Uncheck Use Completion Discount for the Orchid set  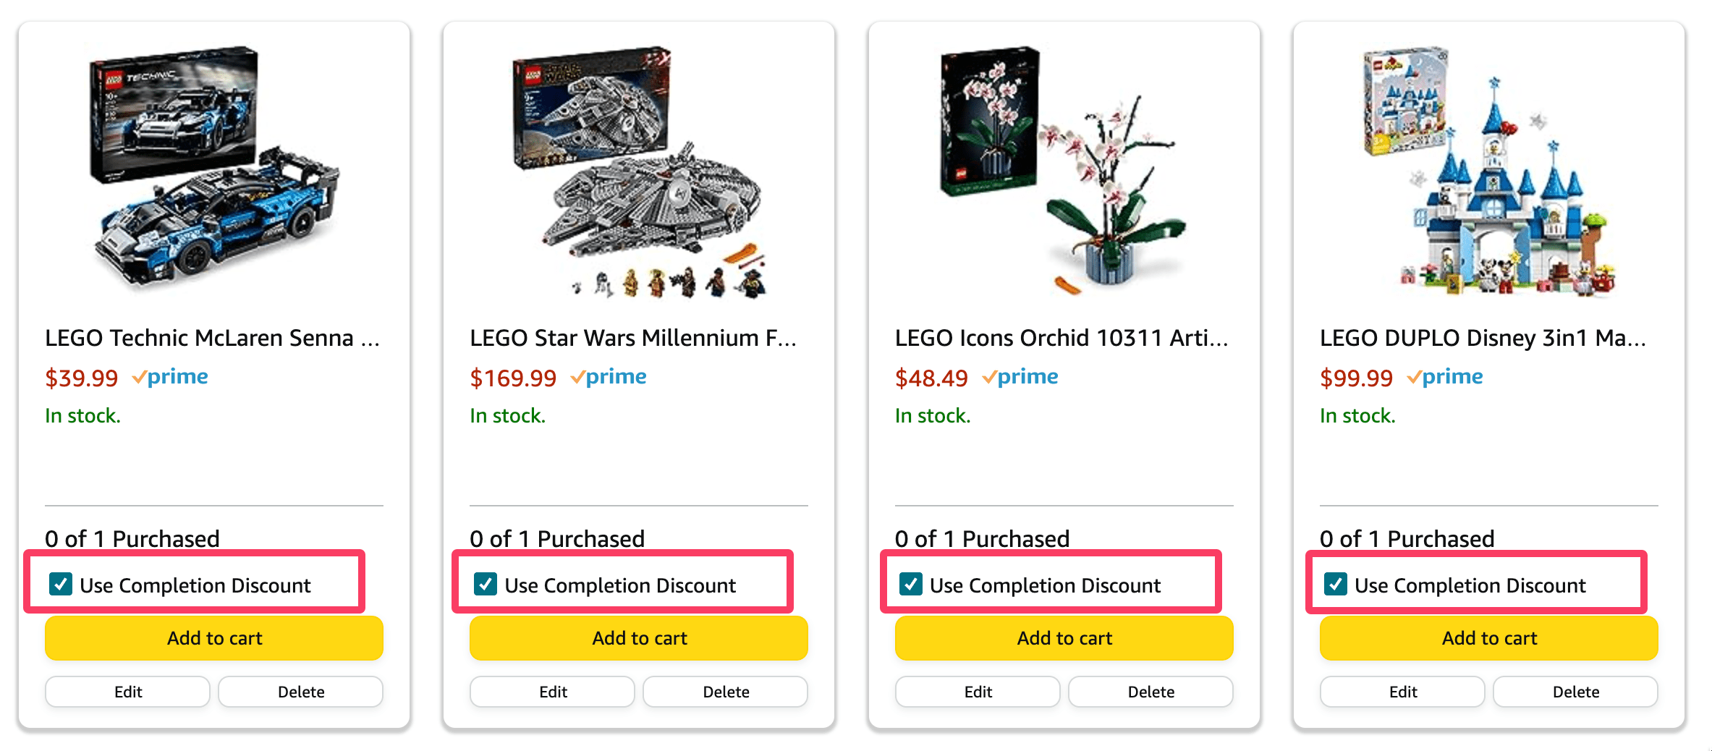910,585
